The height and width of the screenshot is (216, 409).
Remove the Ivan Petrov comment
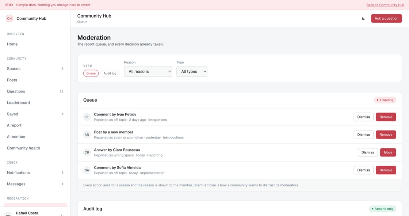tap(386, 117)
